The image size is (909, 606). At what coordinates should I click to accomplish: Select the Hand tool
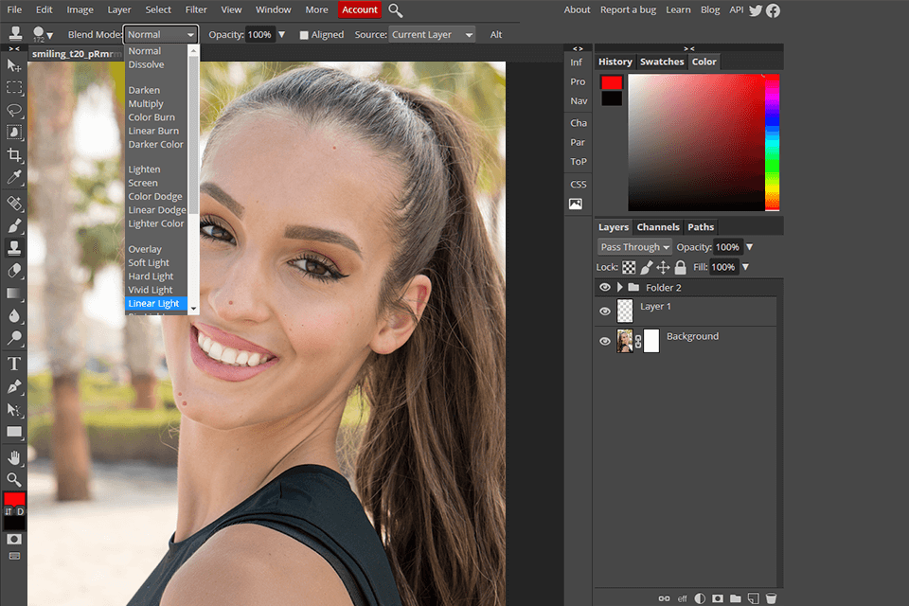click(14, 457)
